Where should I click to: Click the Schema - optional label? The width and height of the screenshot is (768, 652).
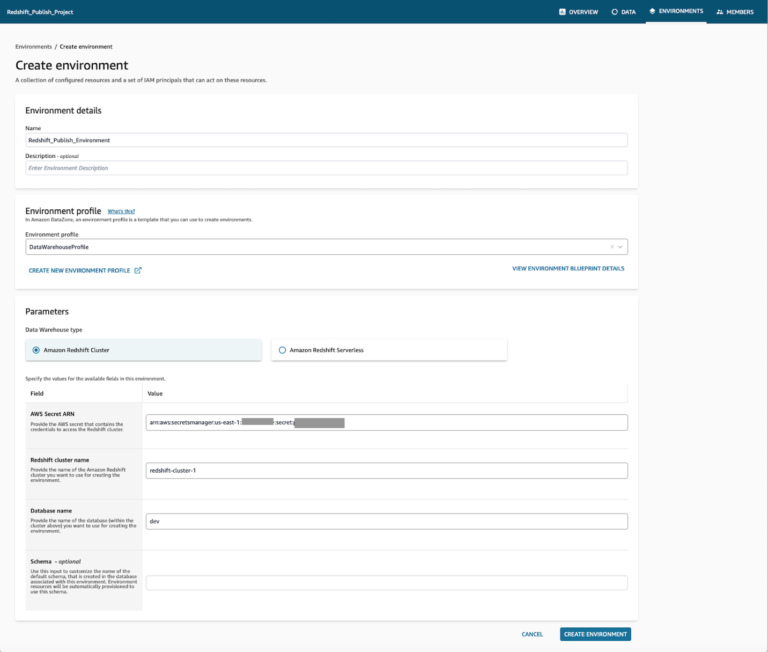pos(56,561)
